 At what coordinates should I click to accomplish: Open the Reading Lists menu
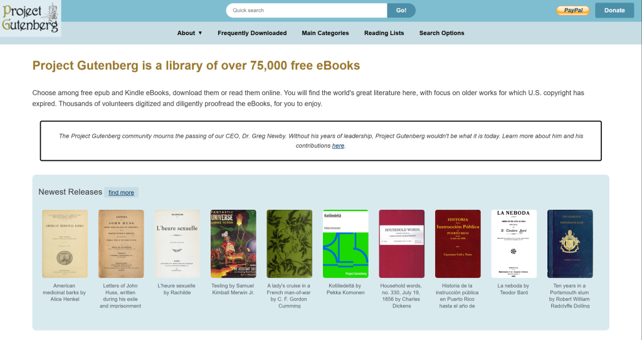(x=384, y=33)
